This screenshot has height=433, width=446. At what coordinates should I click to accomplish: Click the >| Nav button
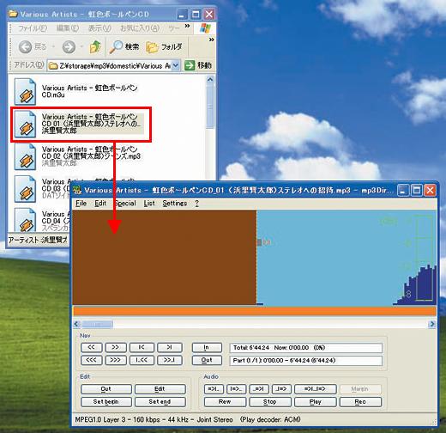[x=170, y=347]
